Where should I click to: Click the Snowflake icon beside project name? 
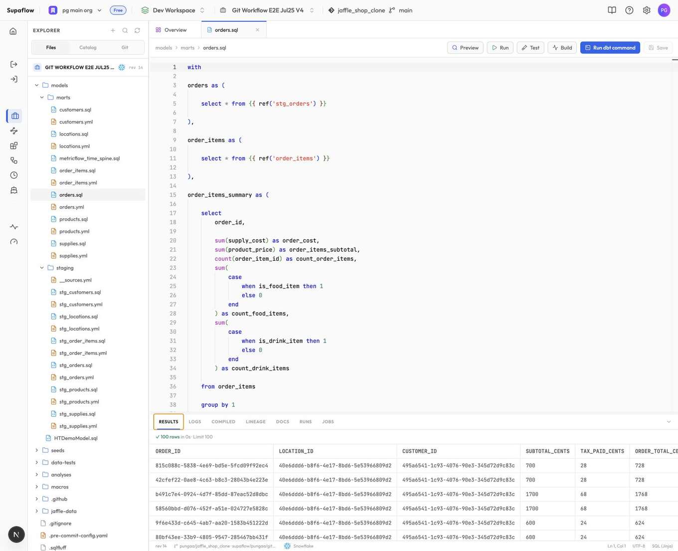click(x=122, y=67)
